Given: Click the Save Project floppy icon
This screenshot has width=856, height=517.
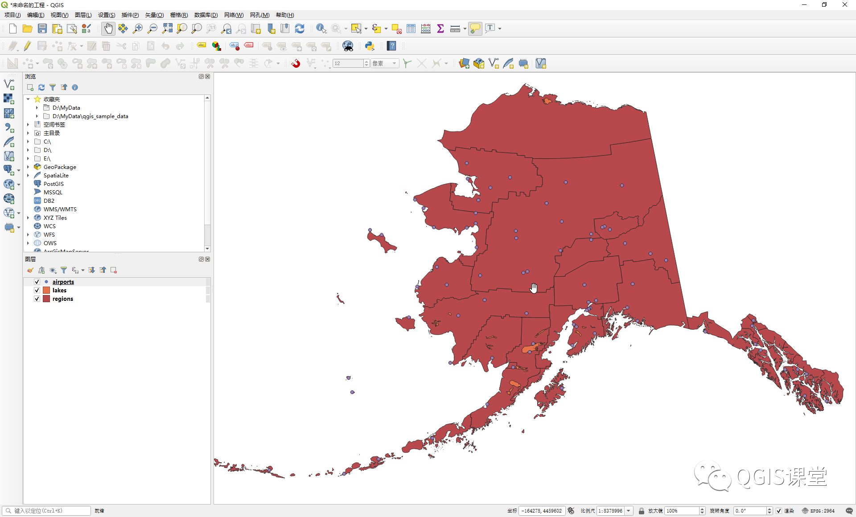Looking at the screenshot, I should coord(42,29).
